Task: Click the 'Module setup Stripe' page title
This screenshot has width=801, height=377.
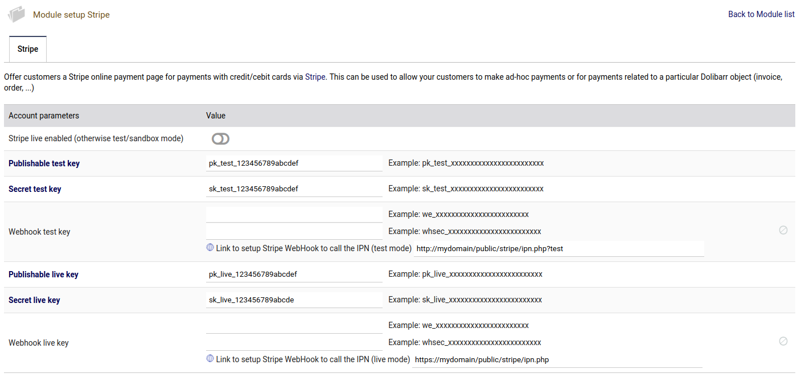Action: (71, 15)
